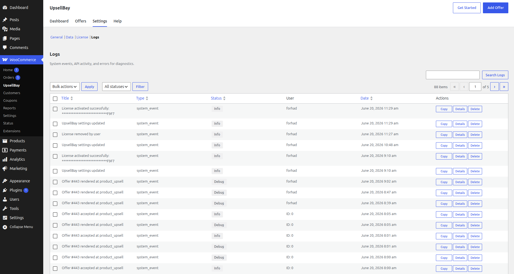Image resolution: width=514 pixels, height=274 pixels.
Task: Open the License settings sub-tab
Action: tap(82, 37)
